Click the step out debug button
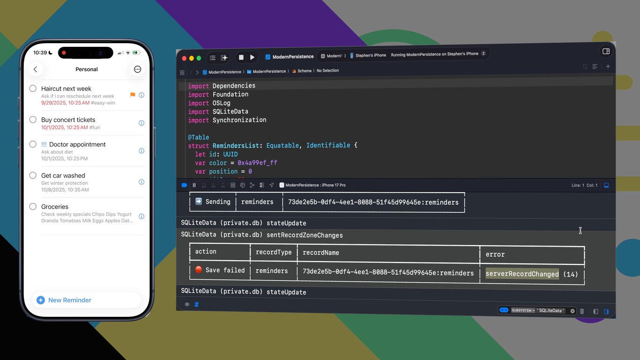The width and height of the screenshot is (640, 360). point(223,185)
